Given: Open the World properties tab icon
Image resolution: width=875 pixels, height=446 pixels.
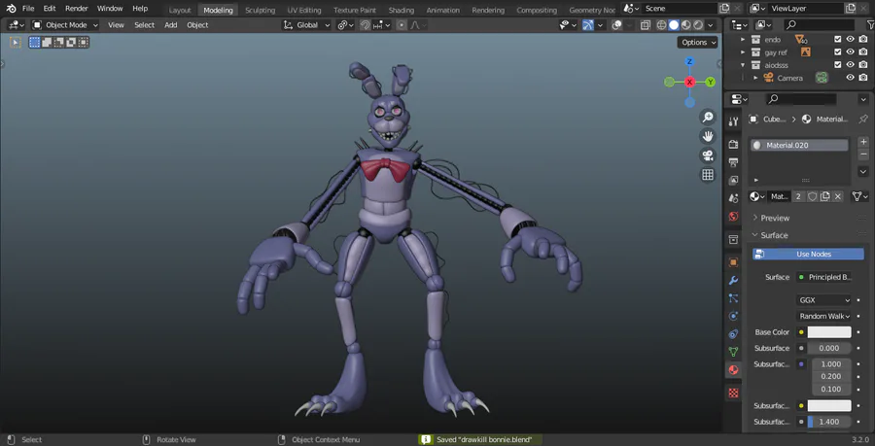Looking at the screenshot, I should tap(733, 217).
